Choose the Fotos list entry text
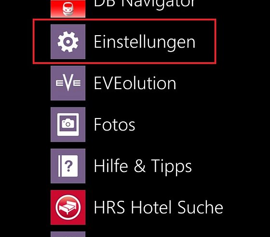 tap(115, 124)
